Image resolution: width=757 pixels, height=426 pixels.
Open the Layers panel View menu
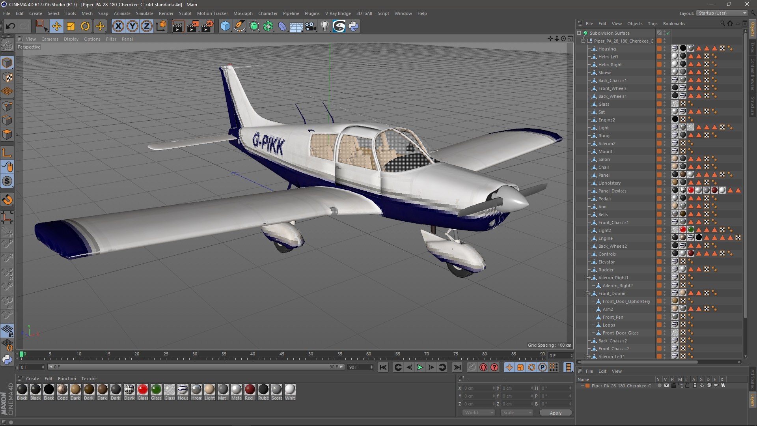(617, 371)
